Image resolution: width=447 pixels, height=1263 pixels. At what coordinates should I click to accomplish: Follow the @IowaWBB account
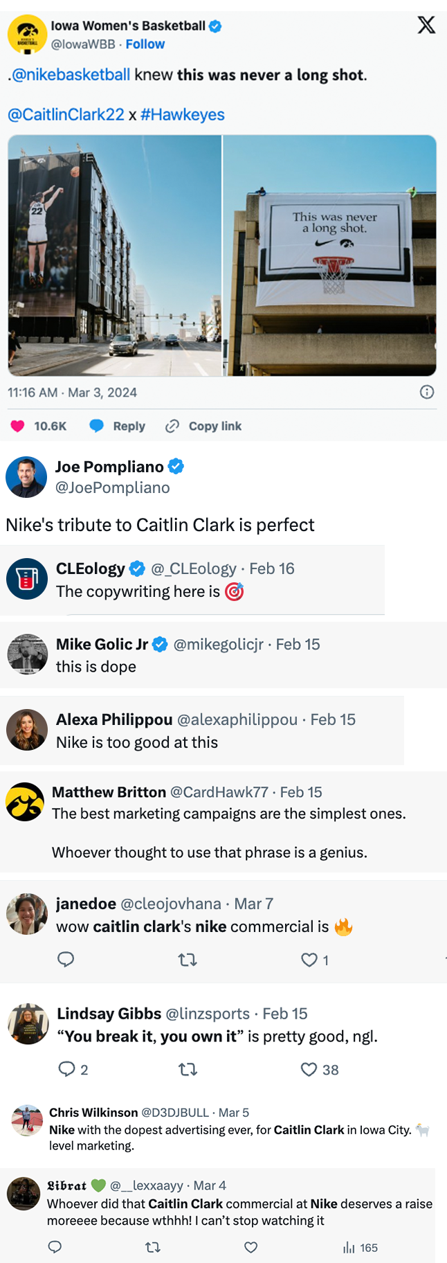[145, 44]
